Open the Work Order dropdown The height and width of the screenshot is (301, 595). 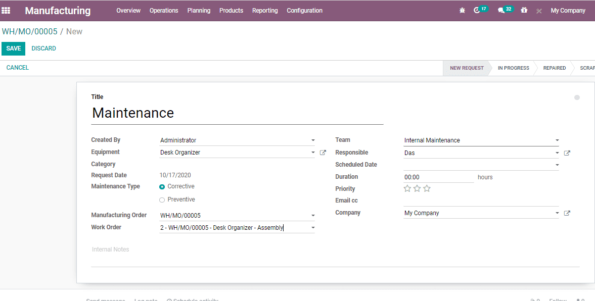312,227
